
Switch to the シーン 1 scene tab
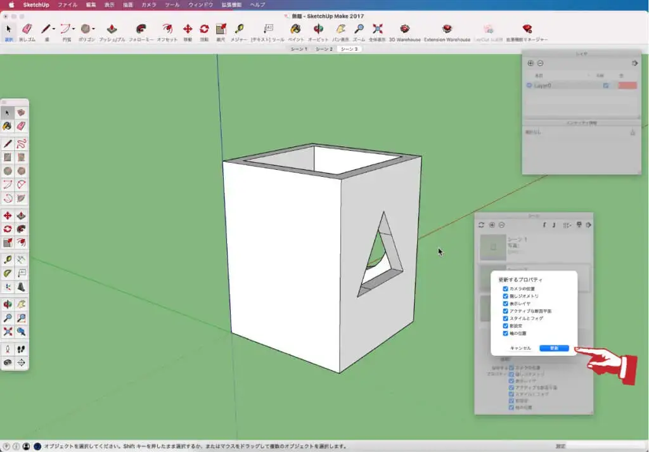click(x=299, y=49)
